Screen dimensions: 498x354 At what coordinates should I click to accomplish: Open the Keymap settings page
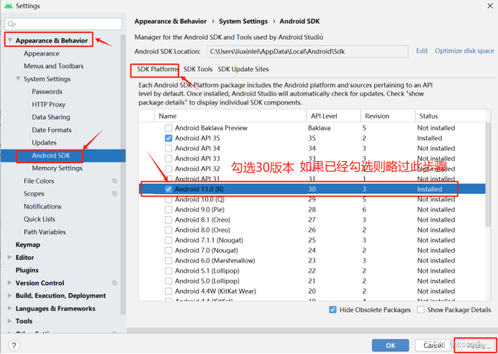click(x=28, y=245)
